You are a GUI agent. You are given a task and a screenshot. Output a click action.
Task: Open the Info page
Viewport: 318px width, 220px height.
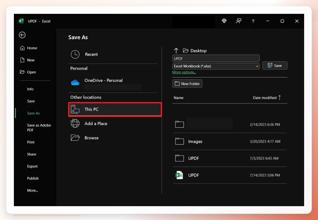(x=30, y=89)
